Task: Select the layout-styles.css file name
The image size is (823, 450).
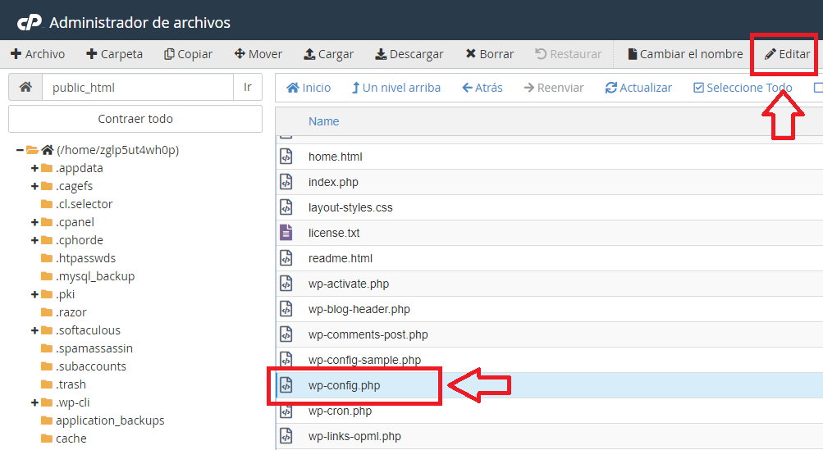Action: click(x=350, y=207)
